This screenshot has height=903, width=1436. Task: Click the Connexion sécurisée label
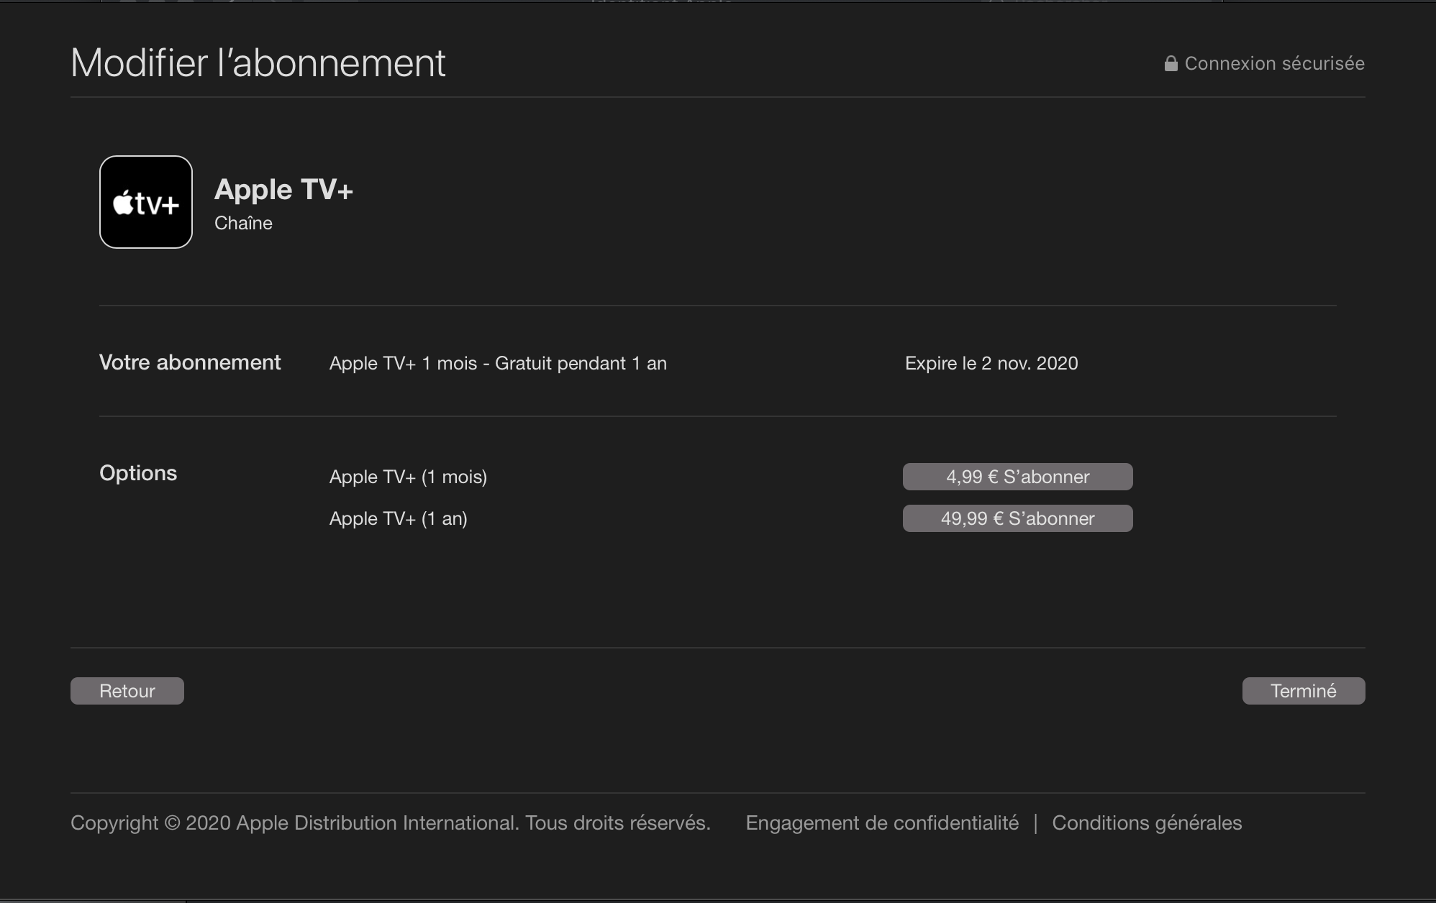click(1274, 64)
